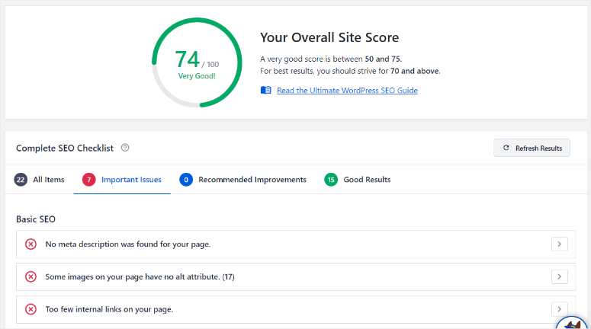Click the red 7 badge for Important Issues
Viewport: 591px width, 329px height.
[x=89, y=180]
